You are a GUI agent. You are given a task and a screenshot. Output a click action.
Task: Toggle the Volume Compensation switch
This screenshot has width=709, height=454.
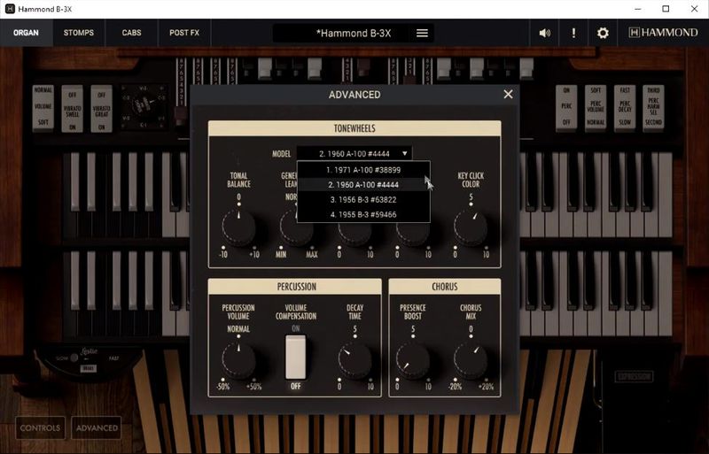pyautogui.click(x=295, y=357)
